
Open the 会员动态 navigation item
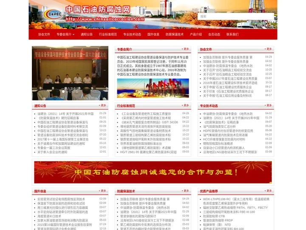(214, 34)
